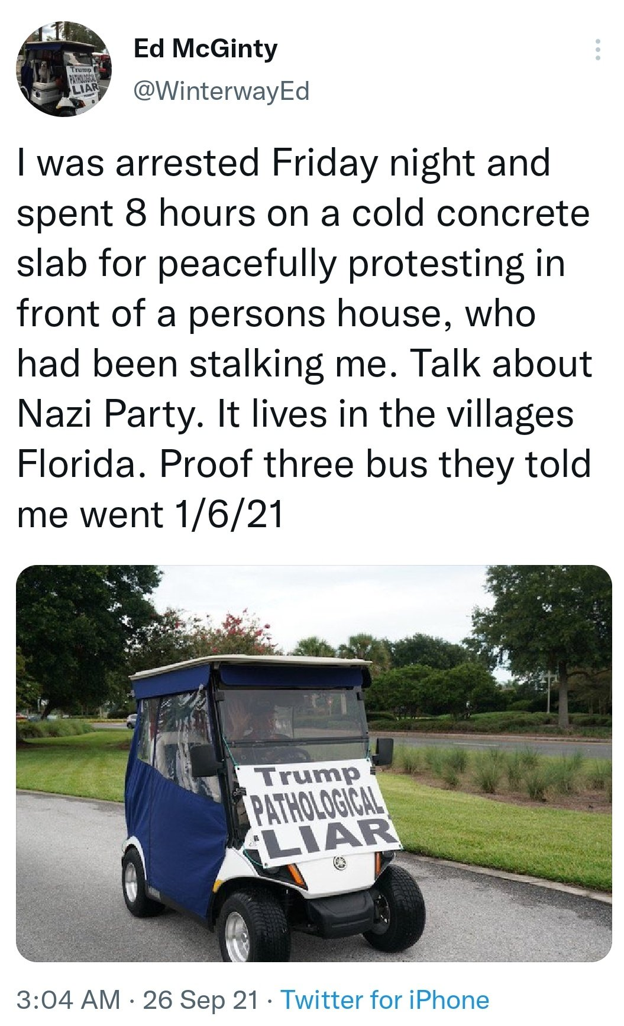Select the words "Nazi Party" in the tweet
The height and width of the screenshot is (1026, 624).
[x=105, y=415]
